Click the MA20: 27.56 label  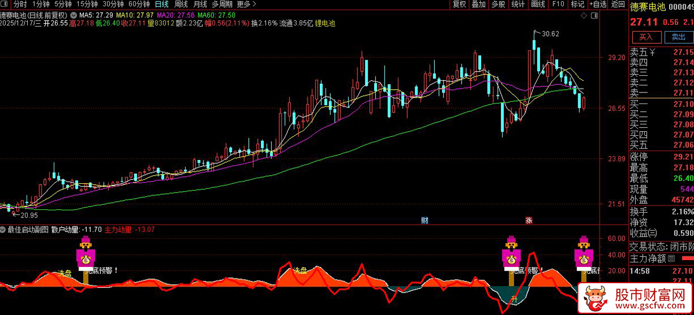point(175,14)
